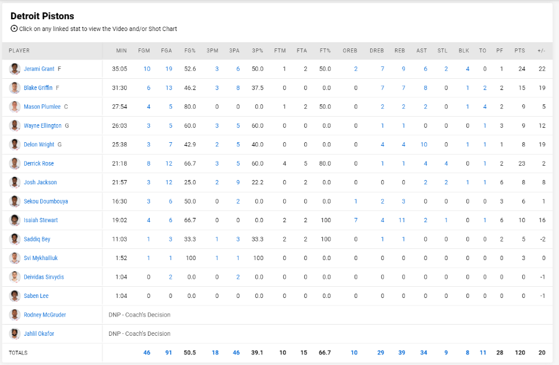Open Jahlil Okafor's player link
Screen dimensions: 559x365
39,333
